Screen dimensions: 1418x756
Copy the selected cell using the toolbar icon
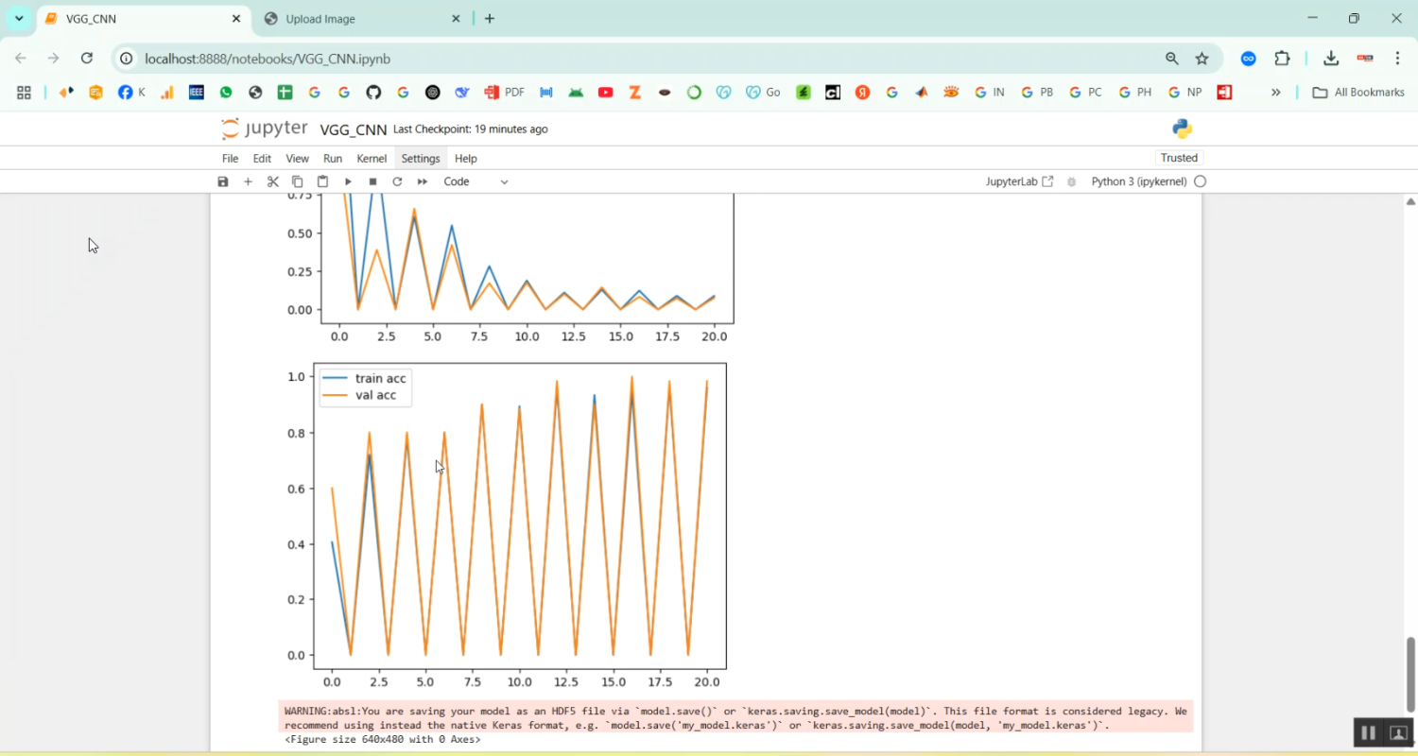point(298,181)
